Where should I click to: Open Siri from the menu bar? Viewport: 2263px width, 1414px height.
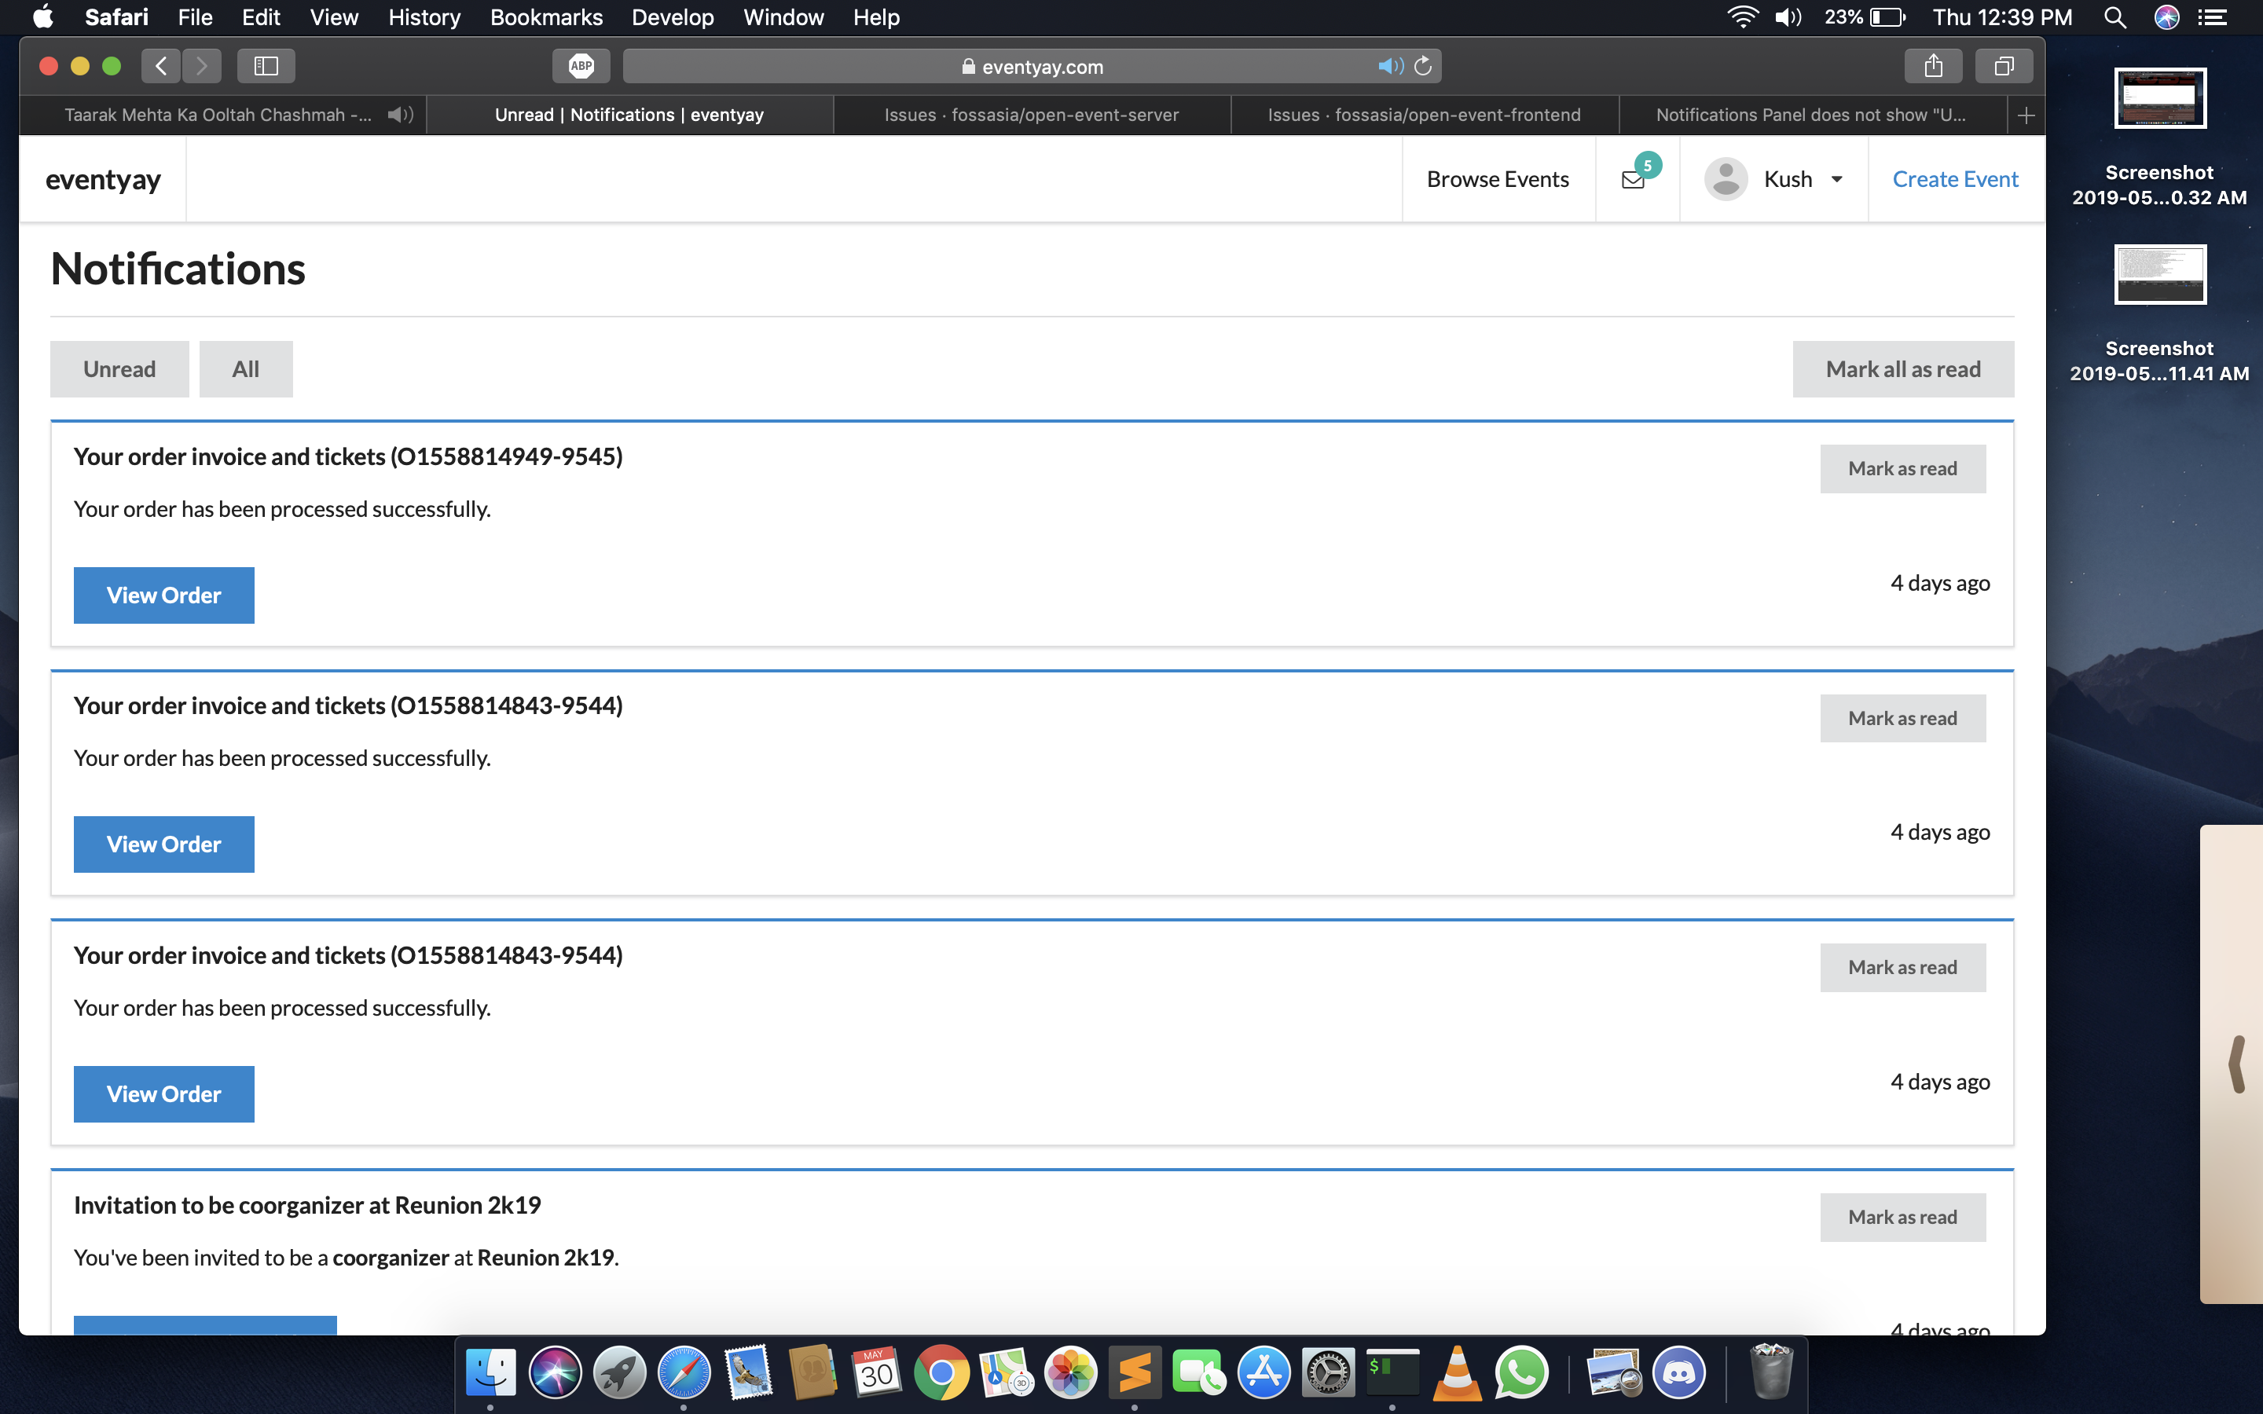point(2166,16)
